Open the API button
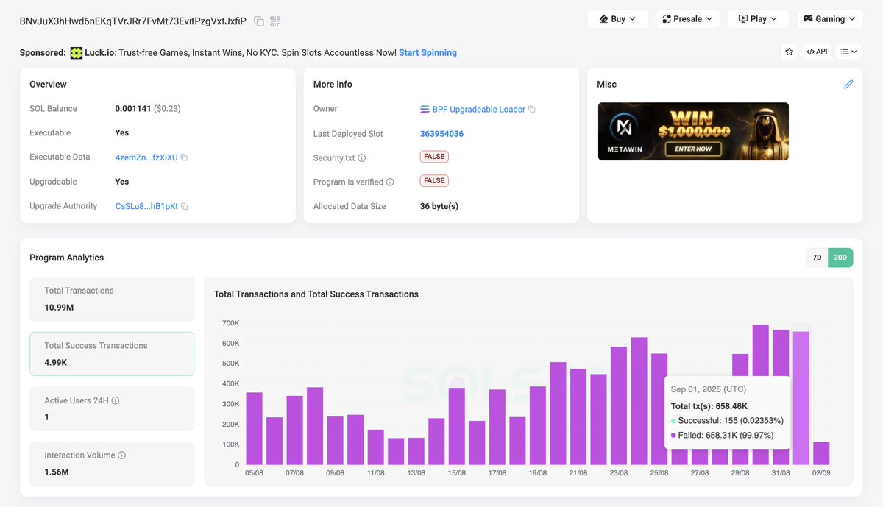This screenshot has width=883, height=507. tap(817, 52)
